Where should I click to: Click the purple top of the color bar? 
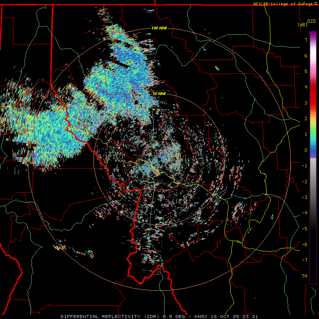click(x=313, y=35)
